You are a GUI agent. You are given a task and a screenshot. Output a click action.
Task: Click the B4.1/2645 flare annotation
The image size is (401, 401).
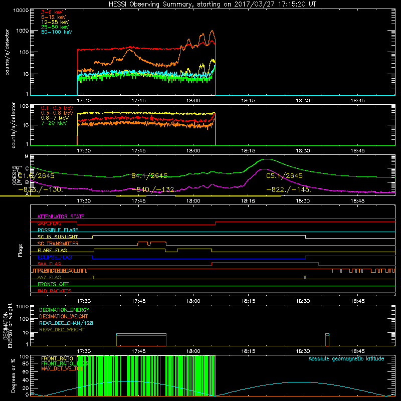tap(149, 176)
